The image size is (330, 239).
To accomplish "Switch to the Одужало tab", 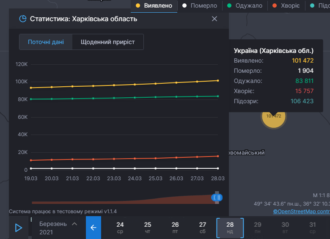I will [x=245, y=5].
